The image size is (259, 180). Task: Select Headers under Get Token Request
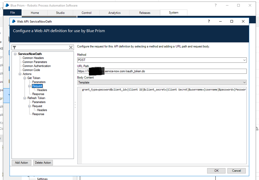tap(42, 90)
